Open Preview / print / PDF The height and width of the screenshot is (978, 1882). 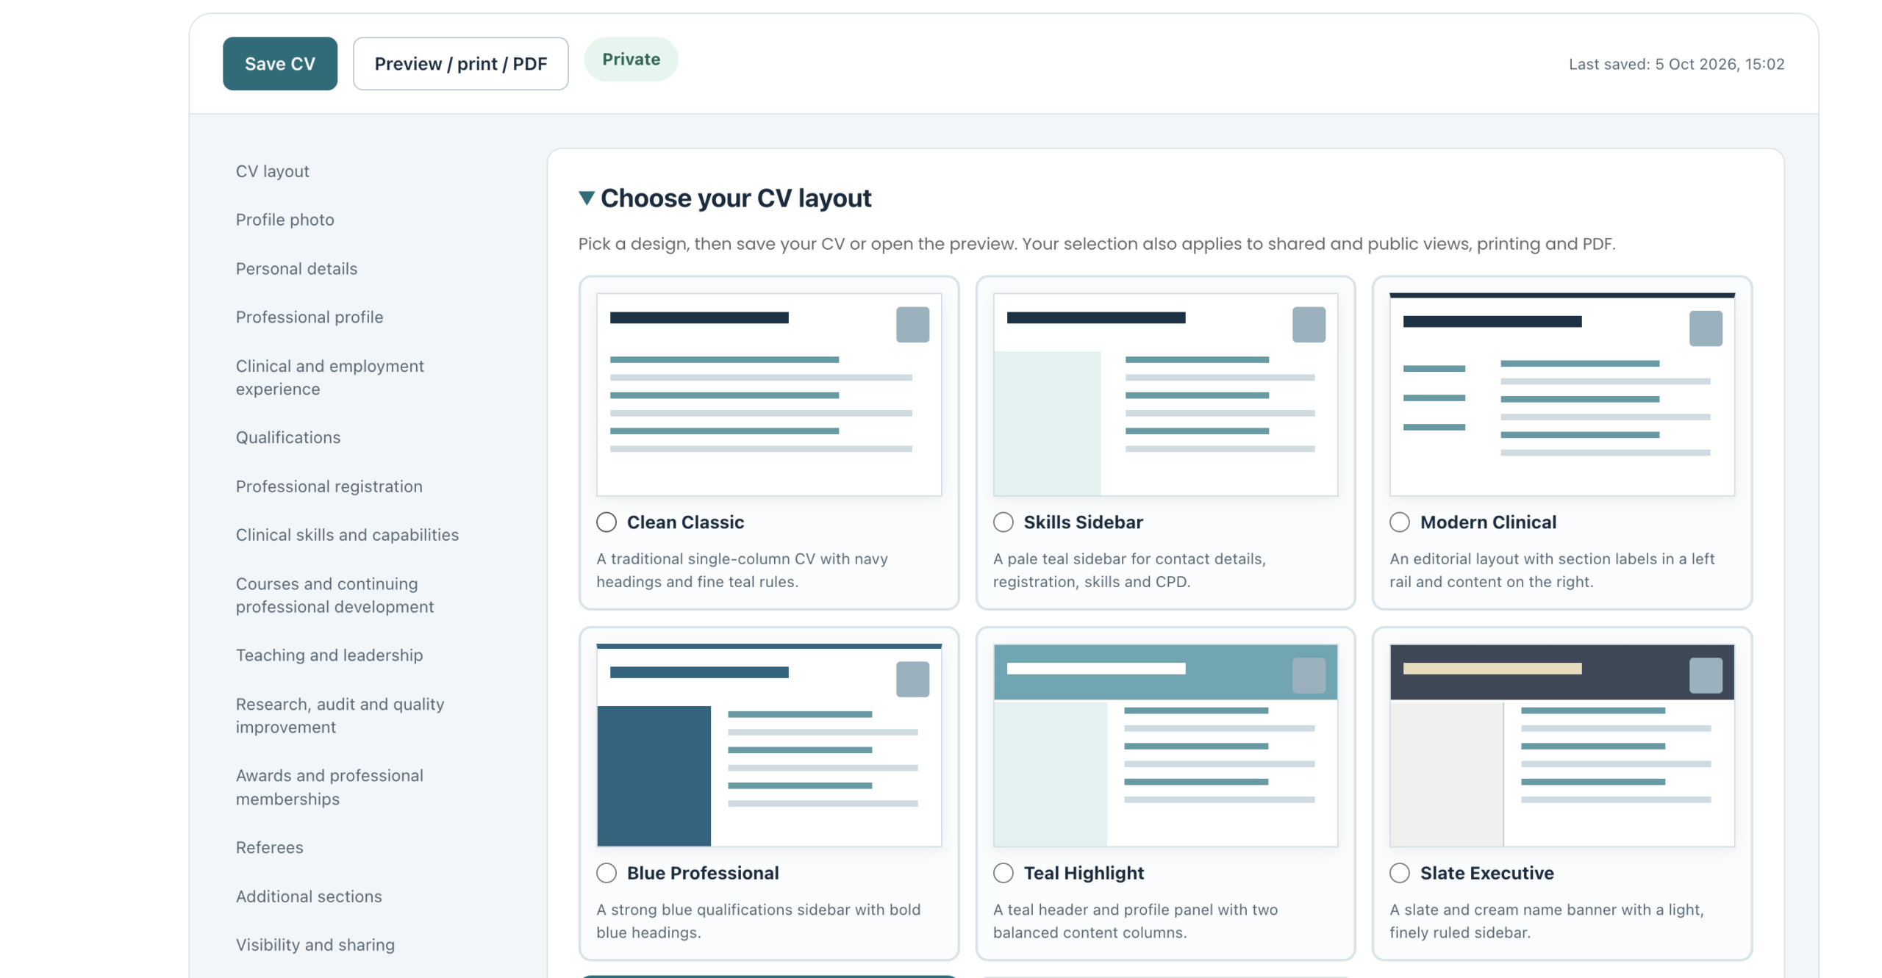[460, 64]
